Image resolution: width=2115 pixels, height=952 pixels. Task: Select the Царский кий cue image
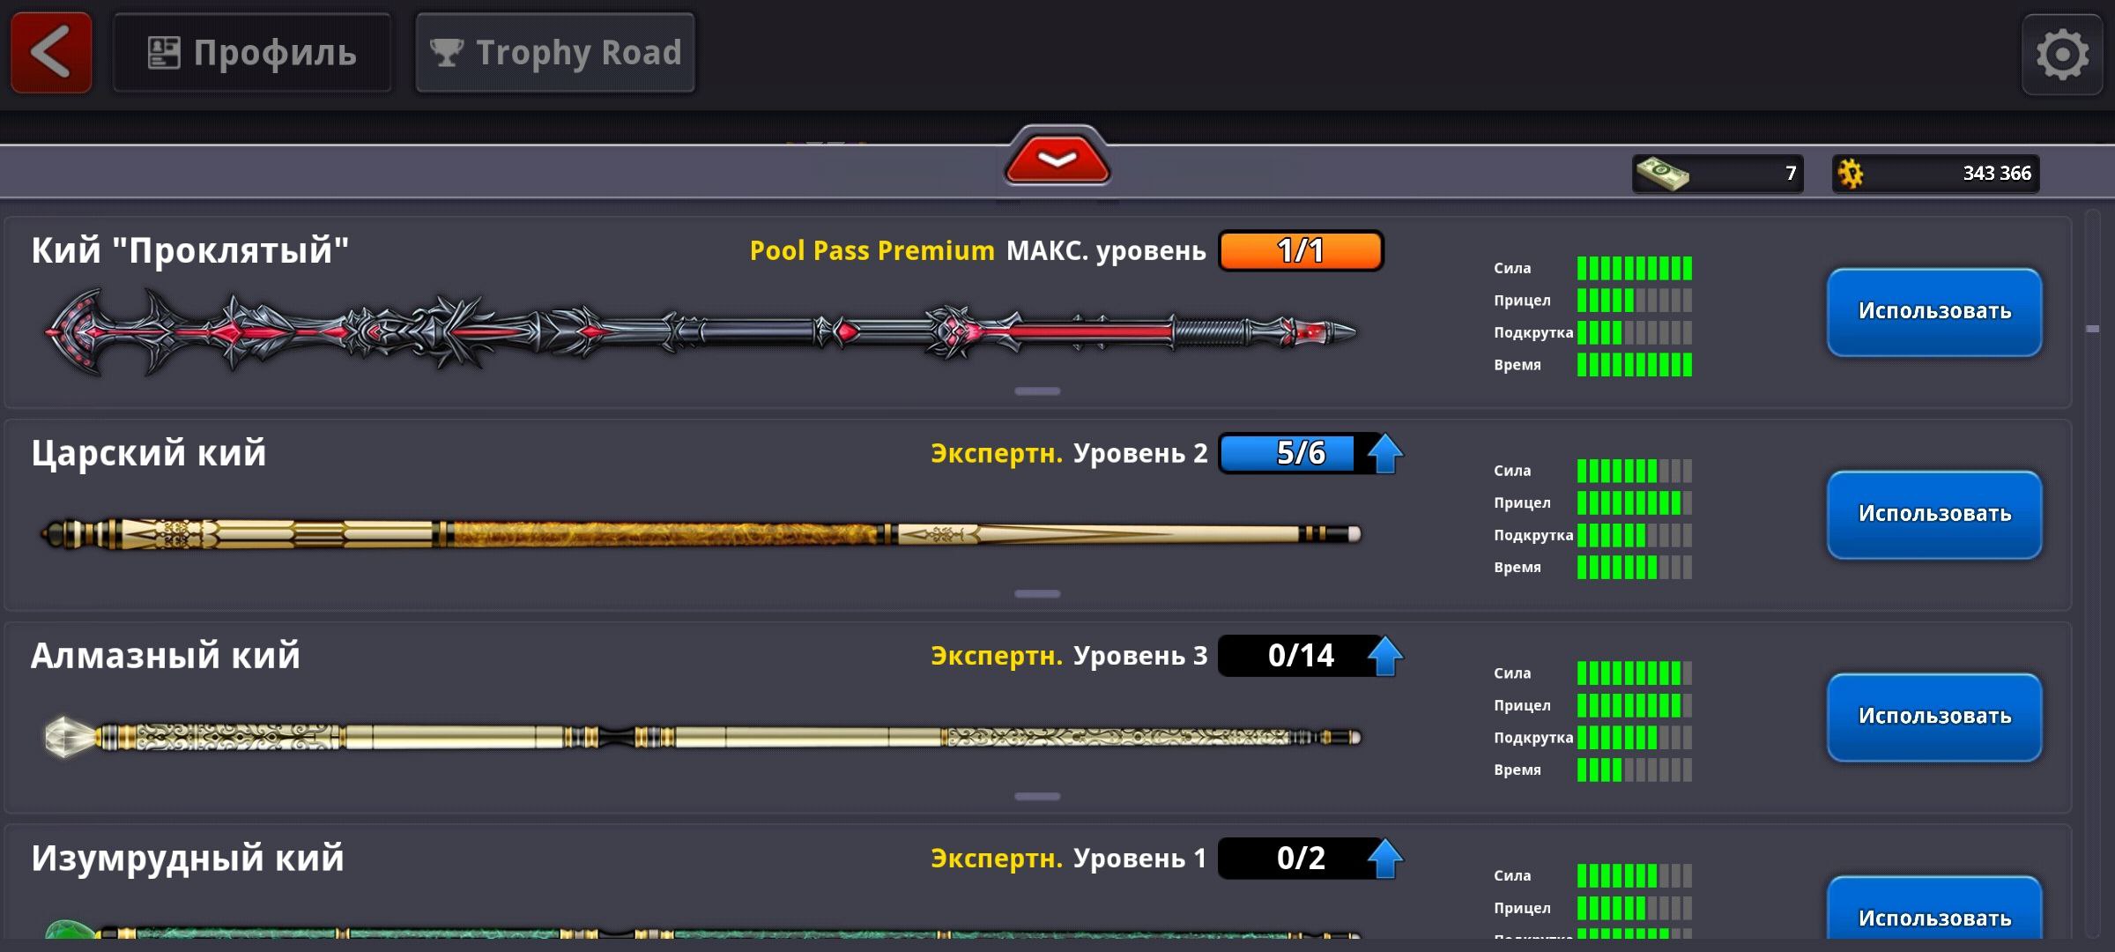[701, 534]
